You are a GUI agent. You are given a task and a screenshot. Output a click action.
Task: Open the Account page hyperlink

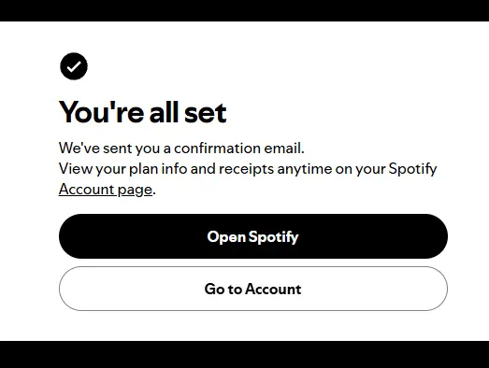[106, 190]
